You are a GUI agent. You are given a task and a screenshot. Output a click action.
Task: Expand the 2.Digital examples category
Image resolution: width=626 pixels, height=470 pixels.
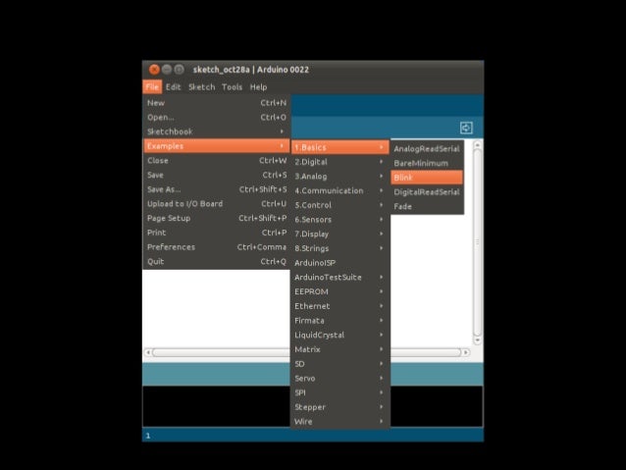click(x=339, y=162)
